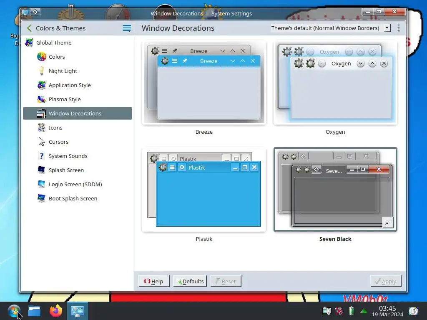The width and height of the screenshot is (427, 320).
Task: Open the clipboard tray icon
Action: click(327, 311)
